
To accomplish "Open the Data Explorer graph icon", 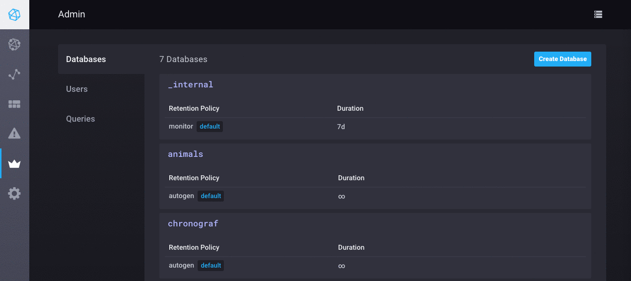I will pos(14,74).
